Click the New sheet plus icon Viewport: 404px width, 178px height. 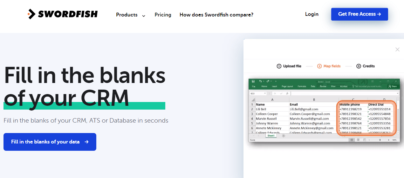[284, 136]
